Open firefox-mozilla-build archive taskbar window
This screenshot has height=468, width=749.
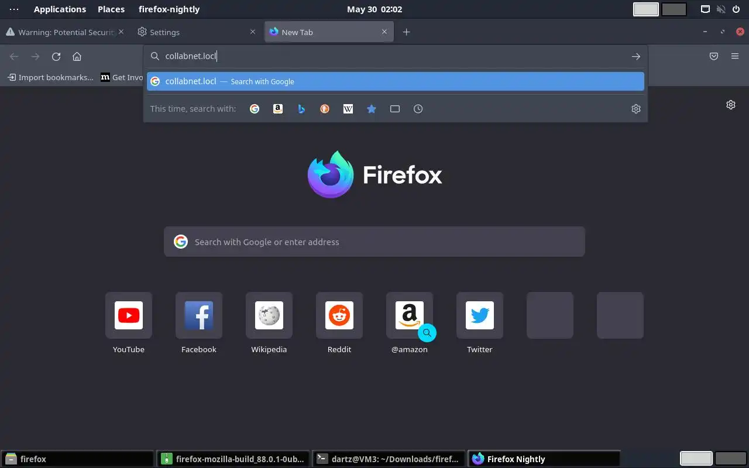233,459
